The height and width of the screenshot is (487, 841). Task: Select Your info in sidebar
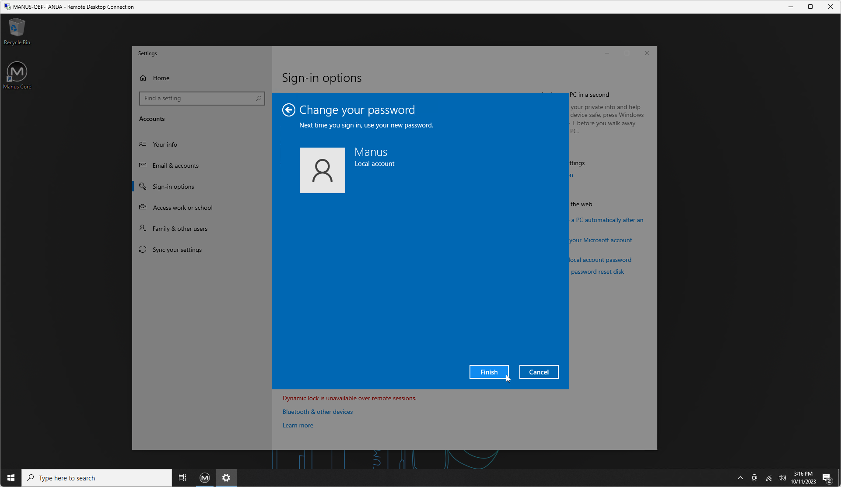click(165, 145)
